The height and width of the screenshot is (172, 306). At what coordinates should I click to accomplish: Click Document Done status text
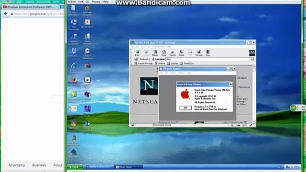(162, 125)
